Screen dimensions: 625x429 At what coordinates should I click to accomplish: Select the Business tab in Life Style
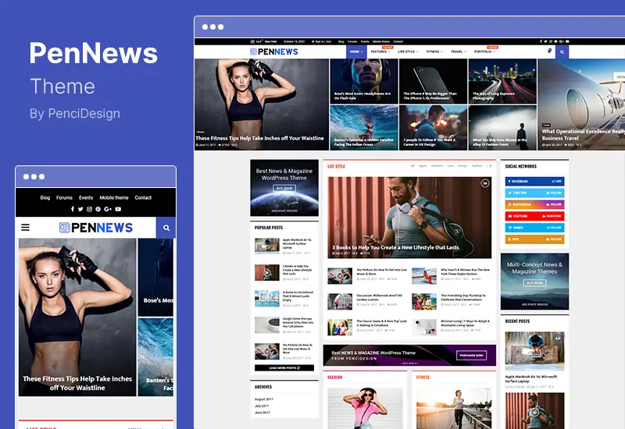coord(437,166)
